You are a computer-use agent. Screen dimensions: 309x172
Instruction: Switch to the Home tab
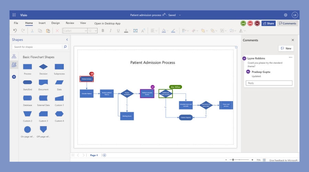coord(29,23)
